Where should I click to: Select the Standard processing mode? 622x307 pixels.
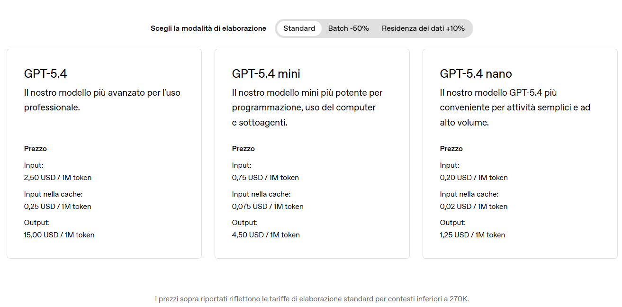pyautogui.click(x=299, y=28)
